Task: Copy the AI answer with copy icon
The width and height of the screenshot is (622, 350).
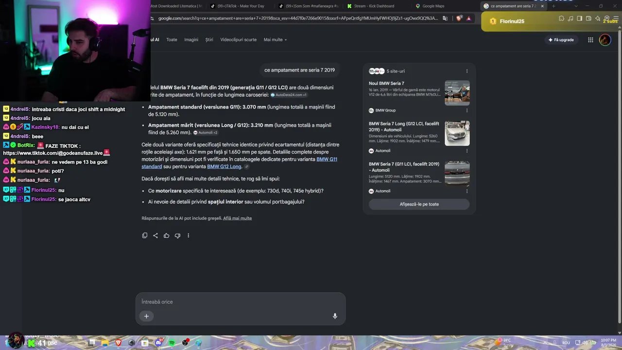Action: click(x=145, y=236)
